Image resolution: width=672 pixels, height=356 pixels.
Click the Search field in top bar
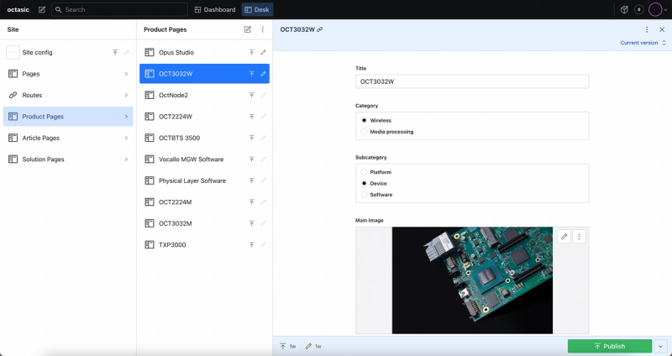click(119, 9)
